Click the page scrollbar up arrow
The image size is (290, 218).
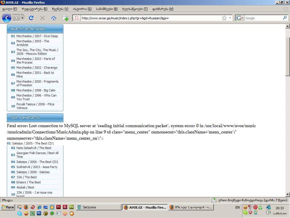click(x=288, y=26)
